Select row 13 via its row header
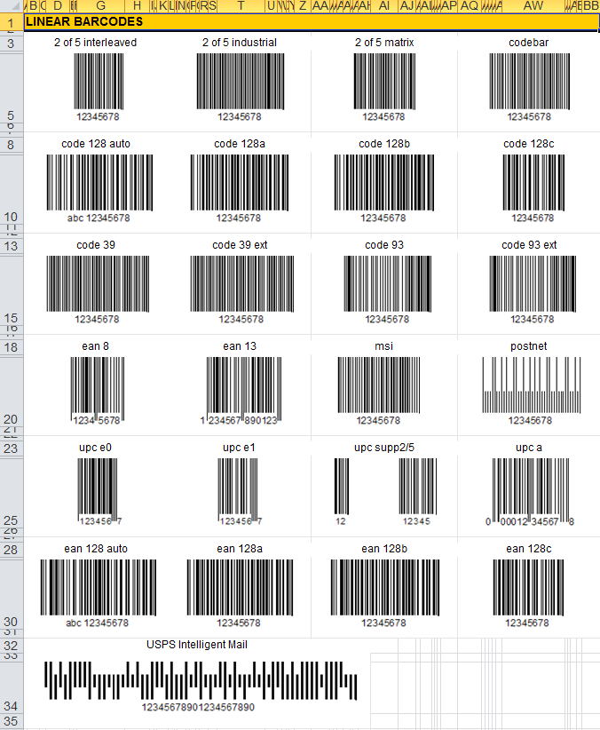 [12, 246]
